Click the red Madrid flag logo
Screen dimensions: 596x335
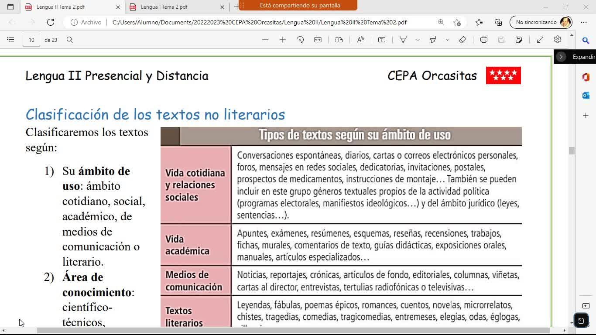point(504,75)
